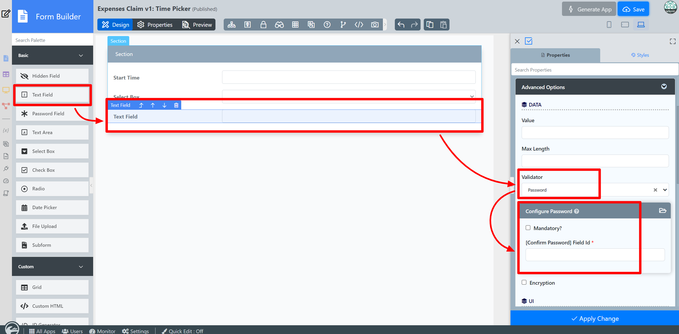679x334 pixels.
Task: Click the Apply Change button
Action: 595,318
